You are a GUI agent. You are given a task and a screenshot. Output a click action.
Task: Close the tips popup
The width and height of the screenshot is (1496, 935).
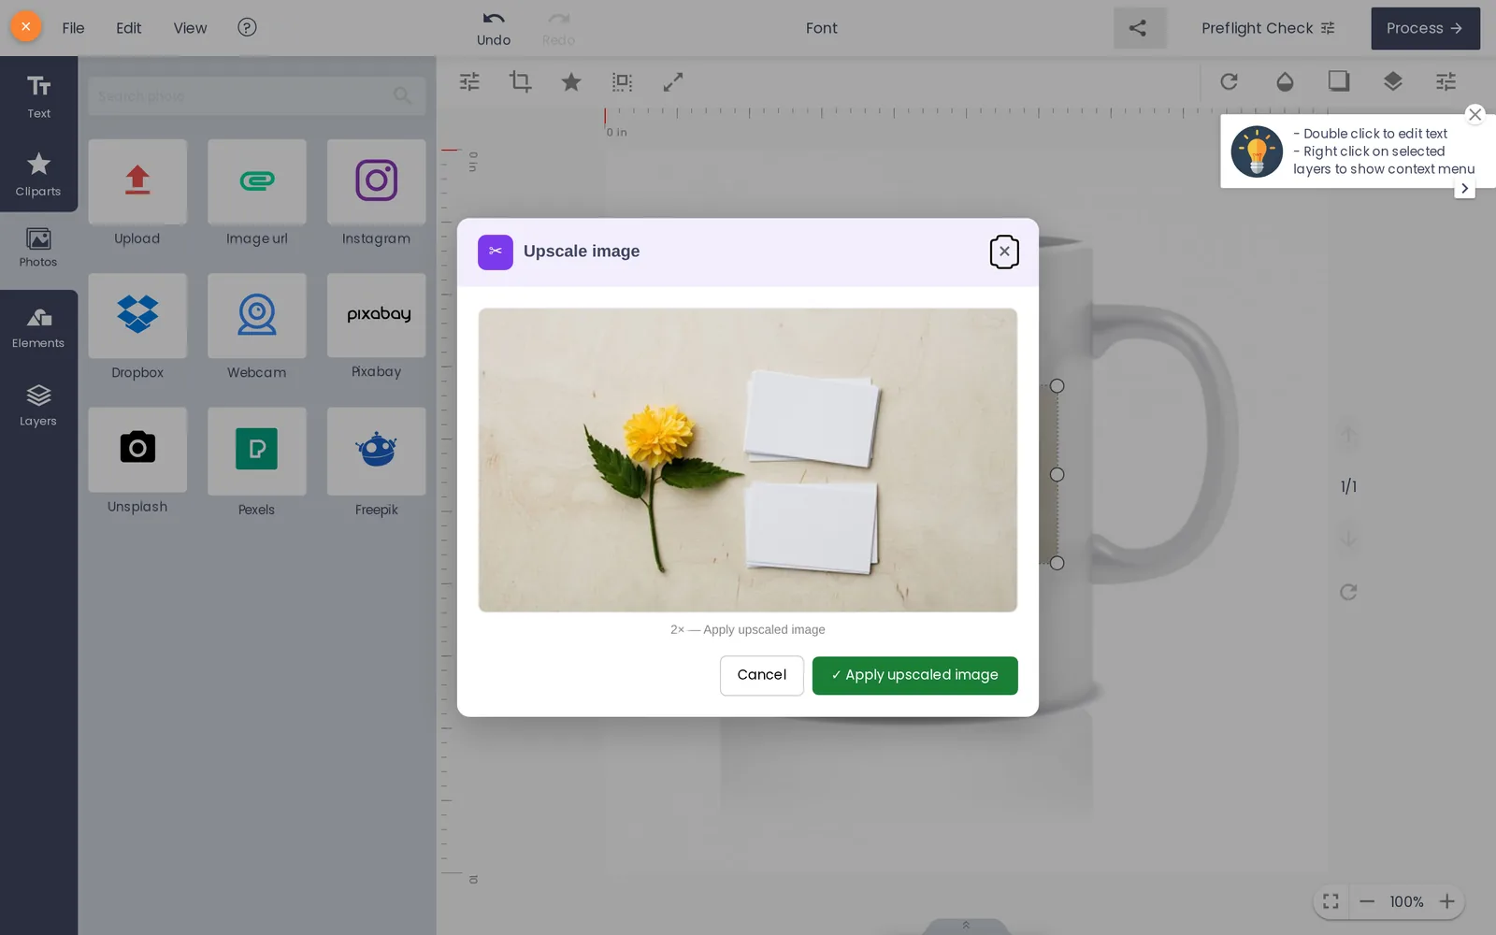[x=1475, y=114]
